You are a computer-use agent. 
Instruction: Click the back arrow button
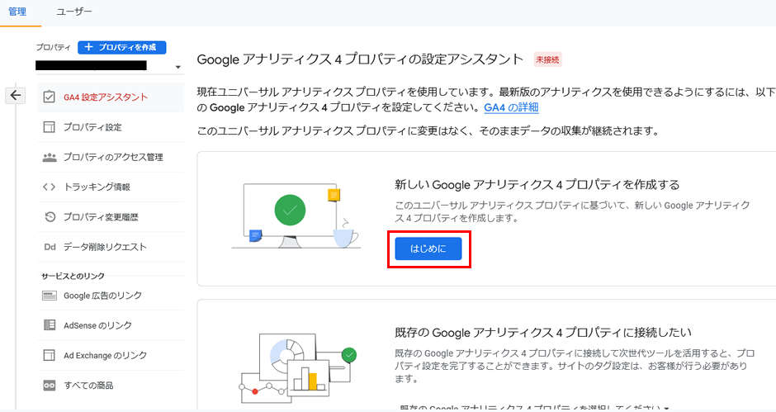[16, 96]
